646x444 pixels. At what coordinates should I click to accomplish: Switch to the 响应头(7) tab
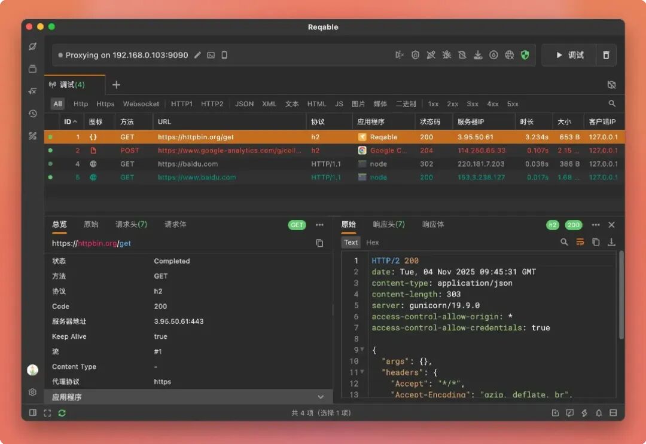pos(389,224)
